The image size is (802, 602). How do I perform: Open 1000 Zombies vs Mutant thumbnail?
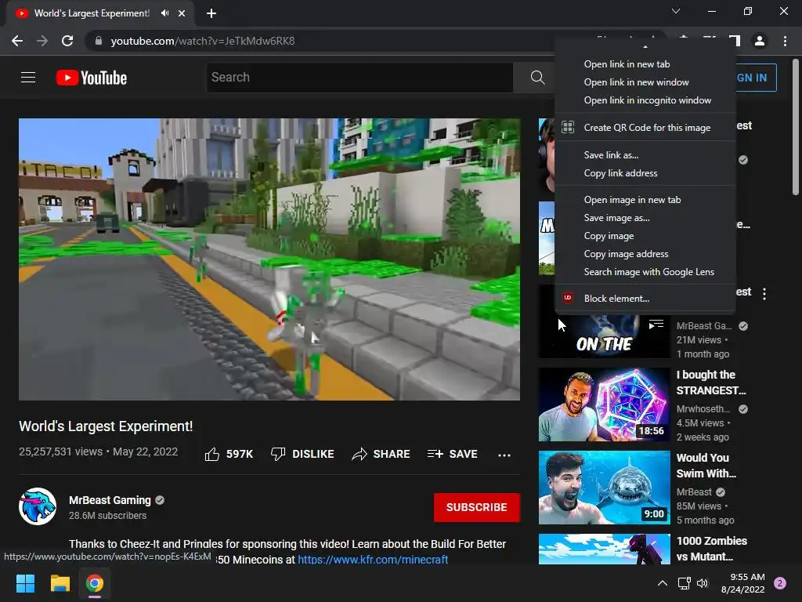(x=604, y=549)
